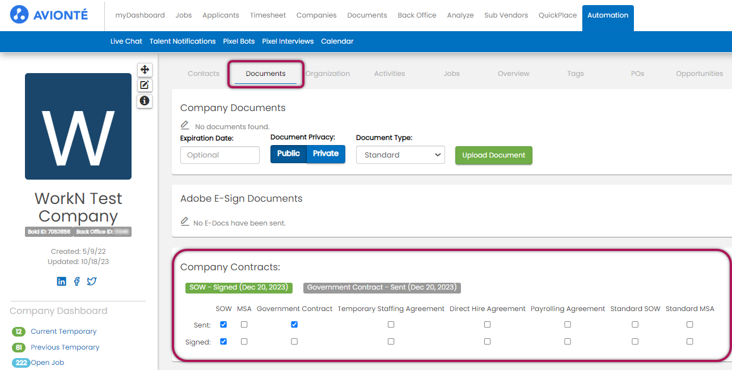Click the edit pencil icon beside company logo
The image size is (732, 370).
pos(145,85)
